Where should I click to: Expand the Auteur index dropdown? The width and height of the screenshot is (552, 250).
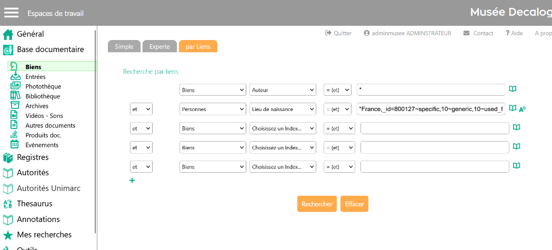(x=283, y=90)
